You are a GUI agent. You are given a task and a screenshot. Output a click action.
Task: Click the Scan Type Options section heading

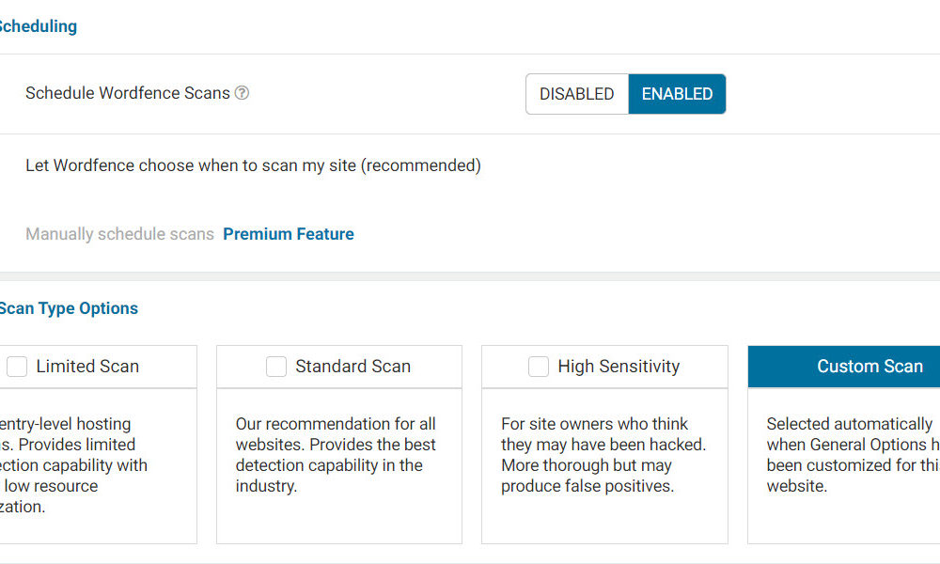coord(69,308)
